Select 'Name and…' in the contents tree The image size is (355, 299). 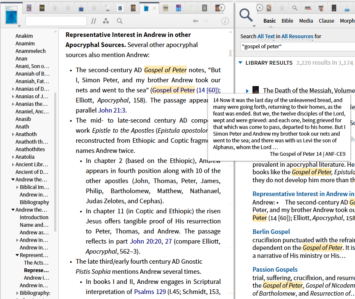(34, 225)
